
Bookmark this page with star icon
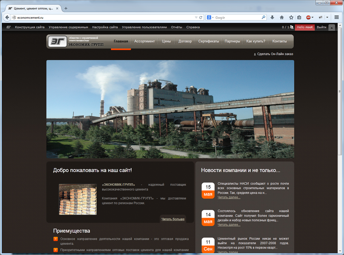(291, 17)
